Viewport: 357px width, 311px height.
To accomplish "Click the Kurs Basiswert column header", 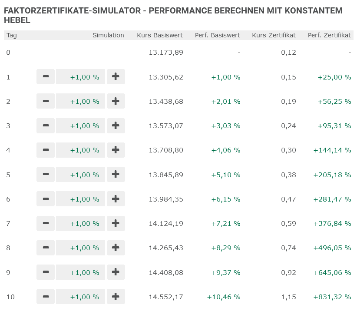I will point(159,35).
